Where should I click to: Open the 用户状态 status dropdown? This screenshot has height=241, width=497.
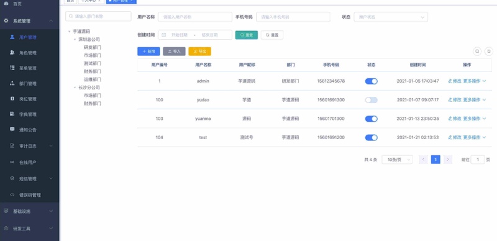tap(391, 17)
